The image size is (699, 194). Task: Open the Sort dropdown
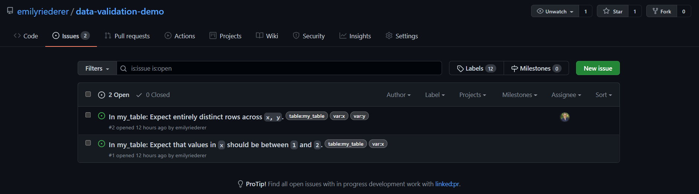604,95
